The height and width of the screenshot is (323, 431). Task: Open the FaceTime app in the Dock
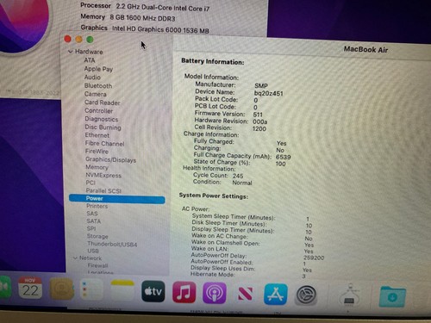pyautogui.click(x=4, y=287)
